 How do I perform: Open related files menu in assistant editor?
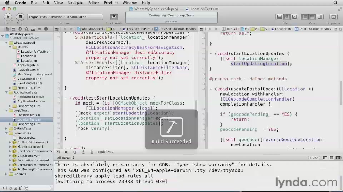coord(202,29)
